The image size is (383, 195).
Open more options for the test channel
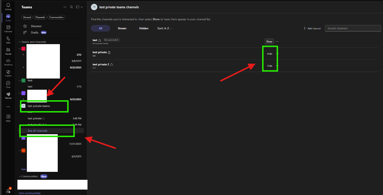point(277,41)
